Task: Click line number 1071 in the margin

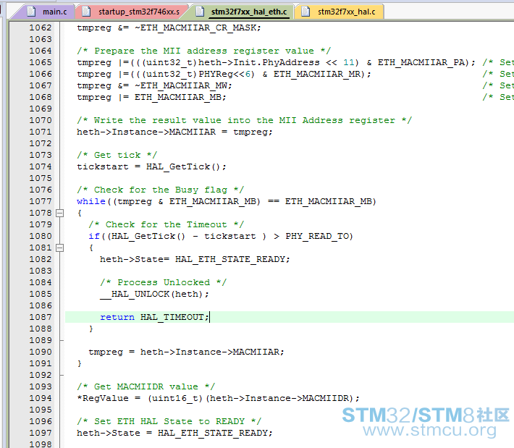Action: tap(41, 132)
